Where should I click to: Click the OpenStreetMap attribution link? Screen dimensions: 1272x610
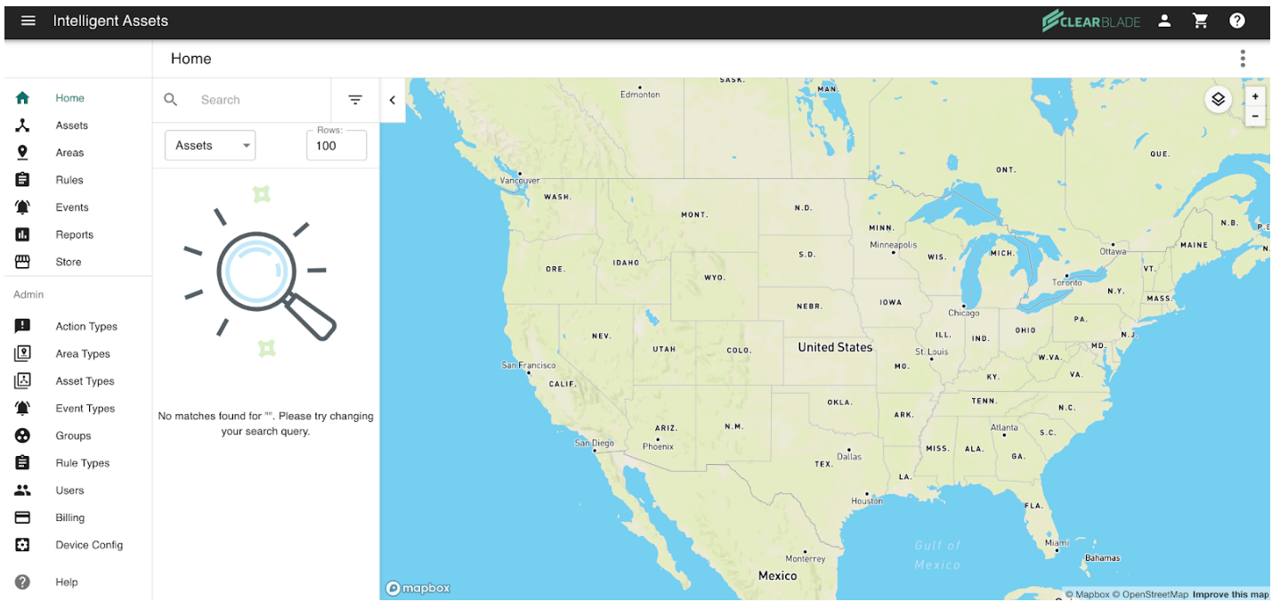click(x=1155, y=595)
